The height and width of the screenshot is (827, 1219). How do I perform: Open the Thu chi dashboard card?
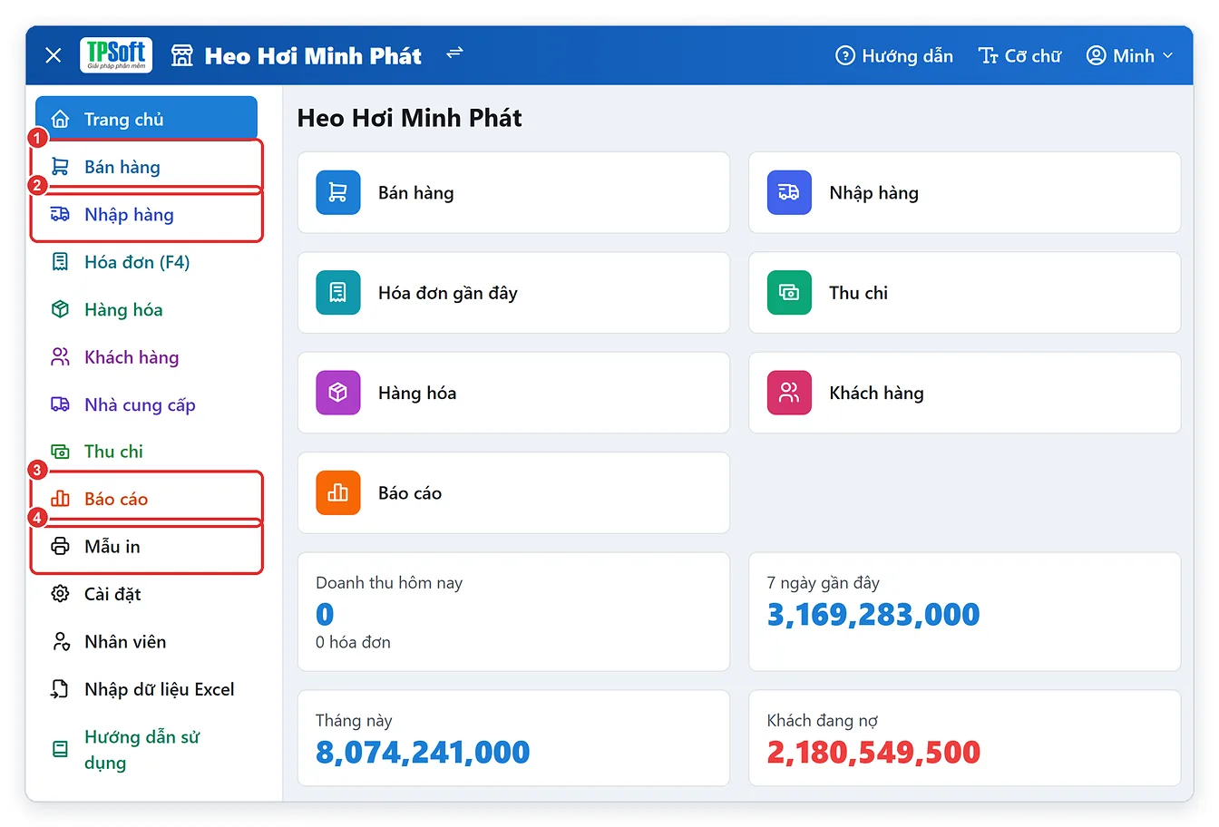pos(964,293)
